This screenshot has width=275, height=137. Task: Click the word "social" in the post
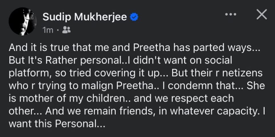pyautogui.click(x=220, y=61)
